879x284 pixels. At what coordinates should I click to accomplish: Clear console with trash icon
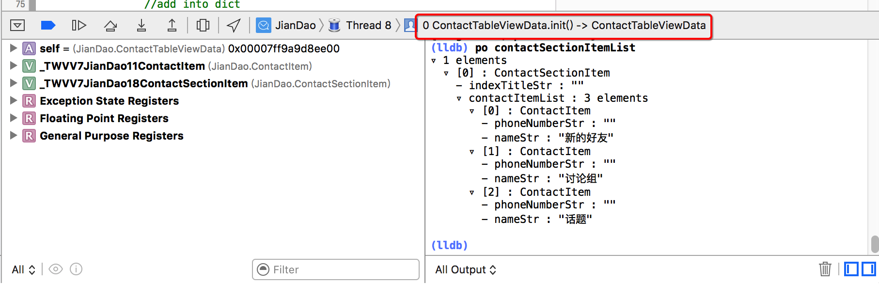825,268
